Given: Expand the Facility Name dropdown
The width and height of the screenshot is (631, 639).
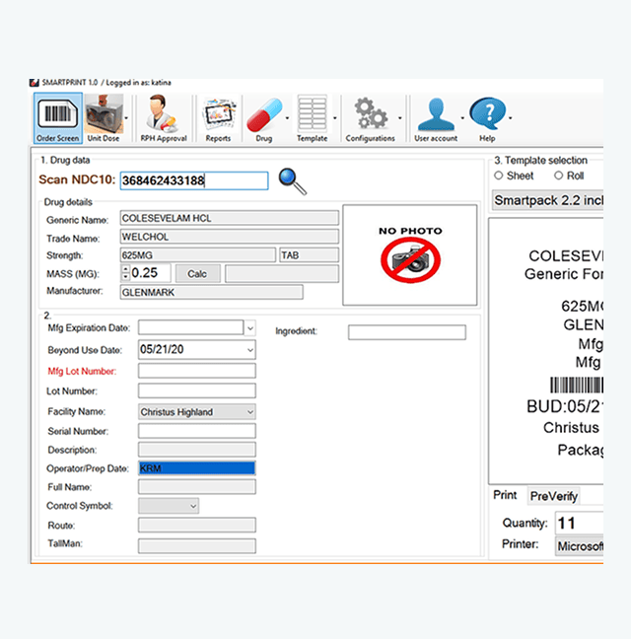Looking at the screenshot, I should [249, 412].
